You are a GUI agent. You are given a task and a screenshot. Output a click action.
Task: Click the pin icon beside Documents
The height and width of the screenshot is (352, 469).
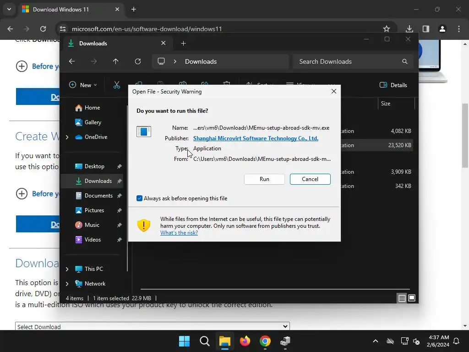tap(120, 196)
